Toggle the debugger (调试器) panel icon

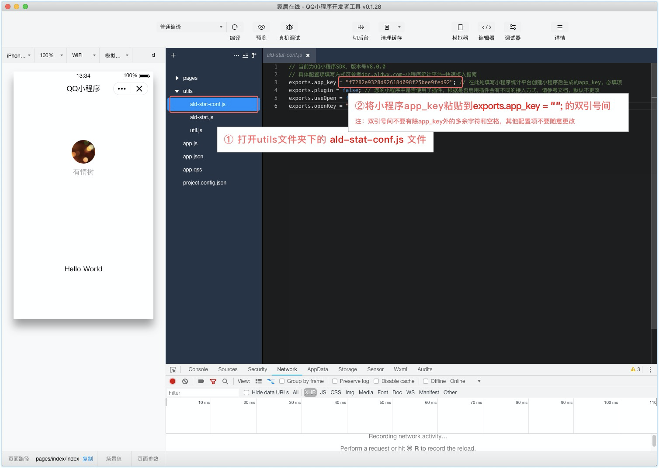pyautogui.click(x=513, y=27)
